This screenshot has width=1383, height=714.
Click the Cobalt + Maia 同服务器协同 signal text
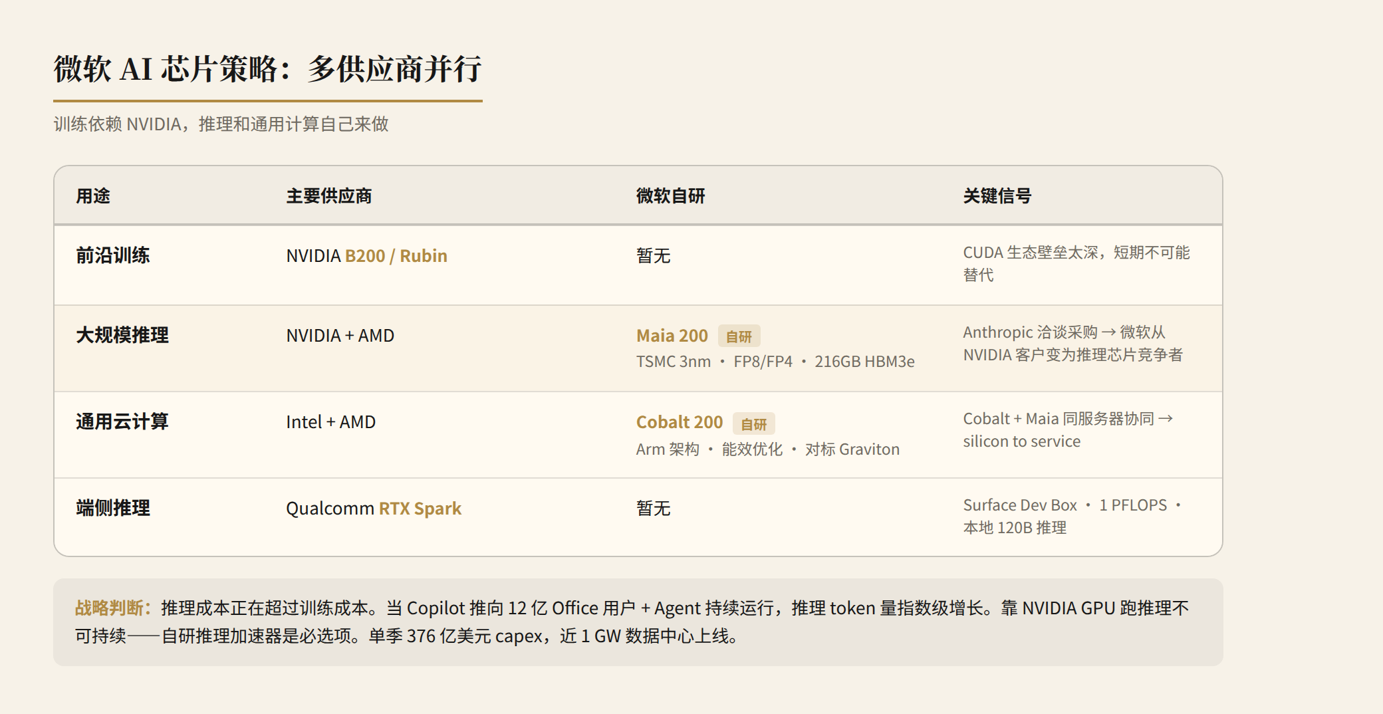coord(1069,430)
